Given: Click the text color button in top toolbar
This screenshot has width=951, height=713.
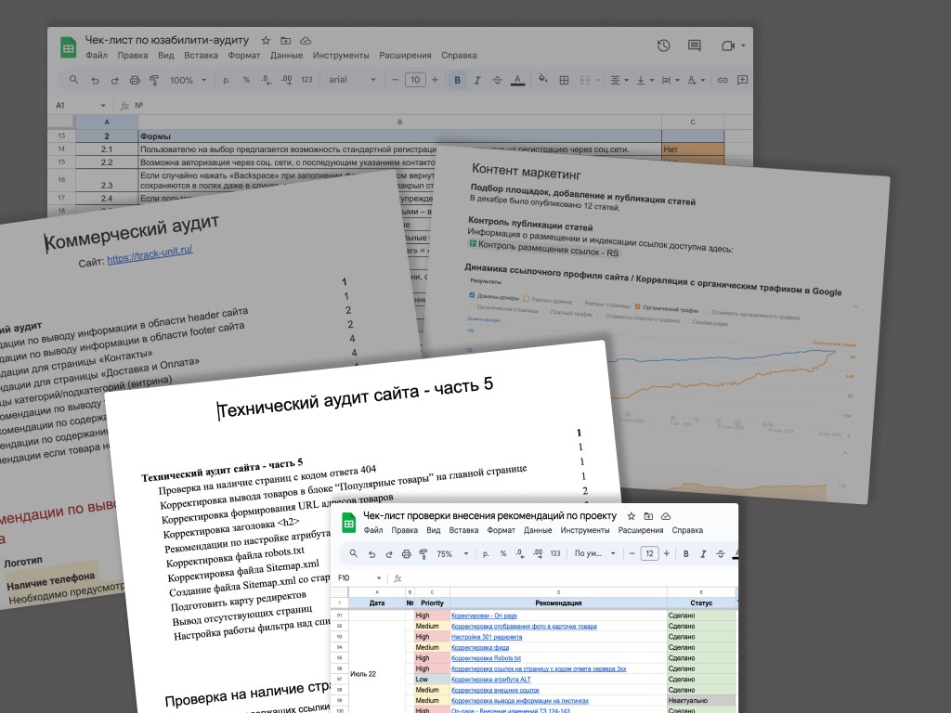Looking at the screenshot, I should click(x=517, y=80).
